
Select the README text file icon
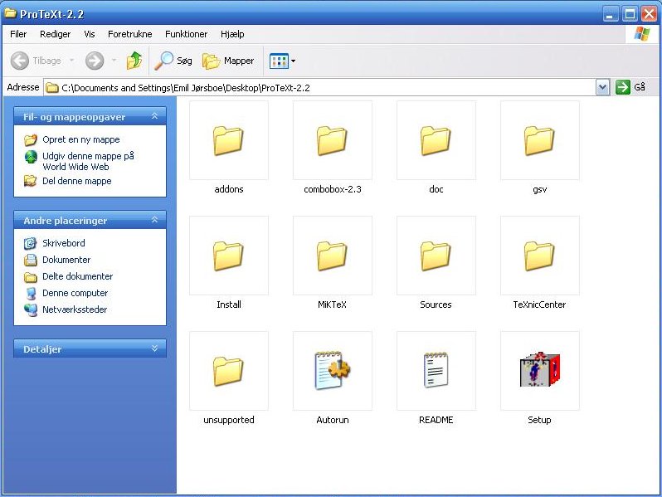coord(436,370)
